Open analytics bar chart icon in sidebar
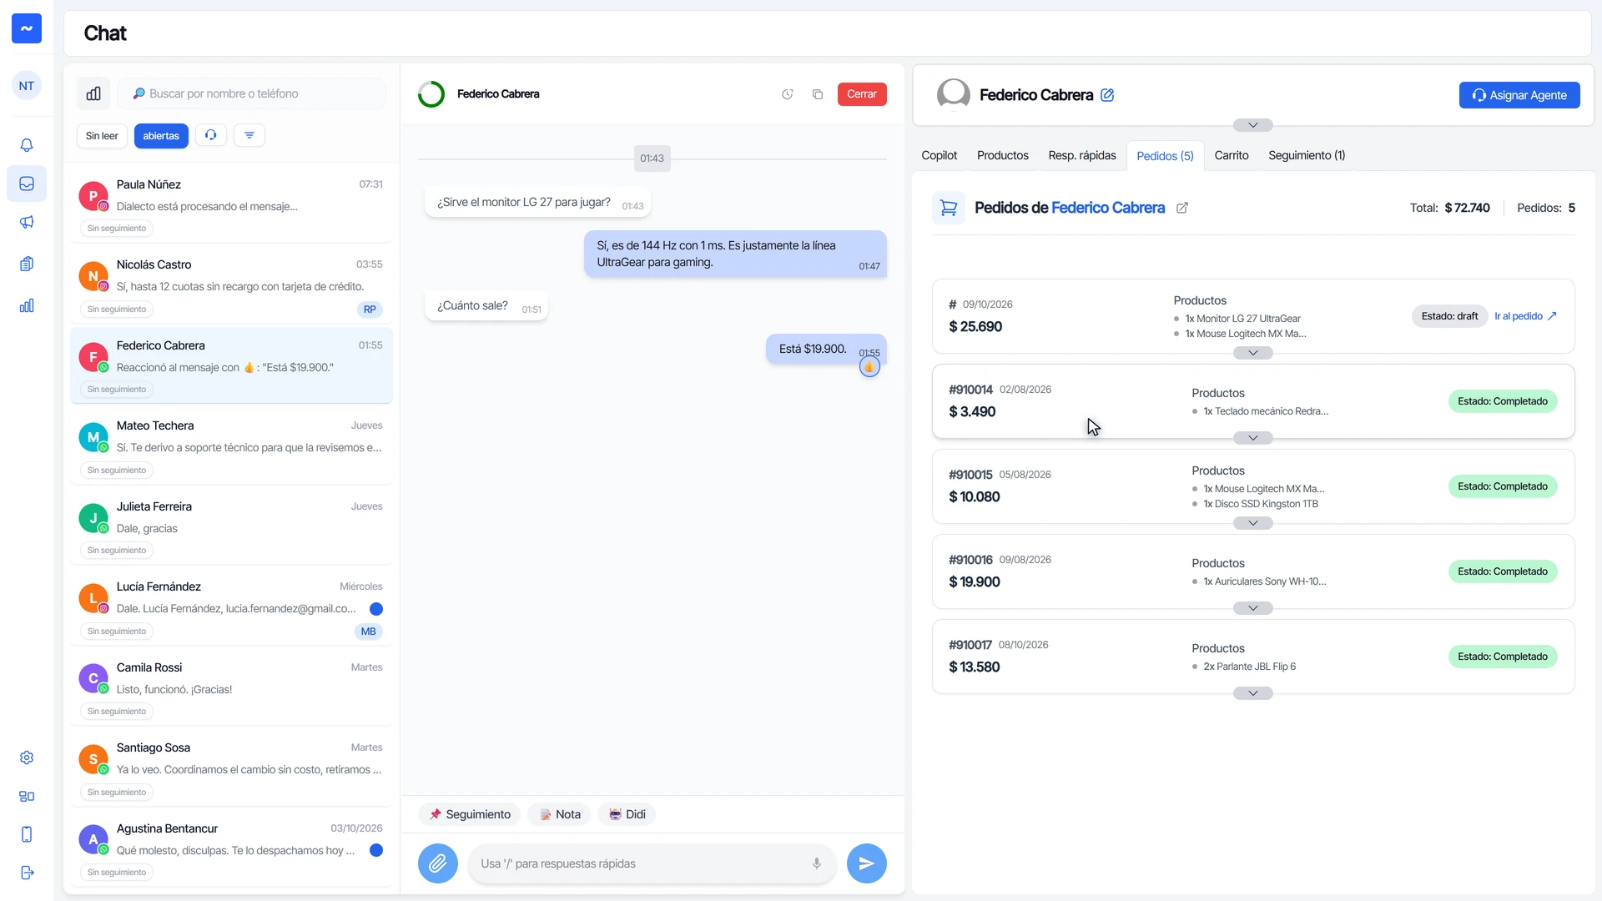Screen dimensions: 1602x901 point(27,305)
